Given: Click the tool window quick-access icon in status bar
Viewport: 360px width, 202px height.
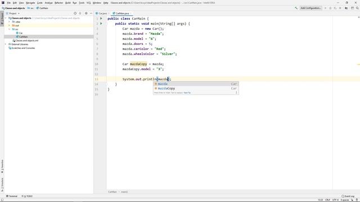Looking at the screenshot, I should [x=2, y=200].
